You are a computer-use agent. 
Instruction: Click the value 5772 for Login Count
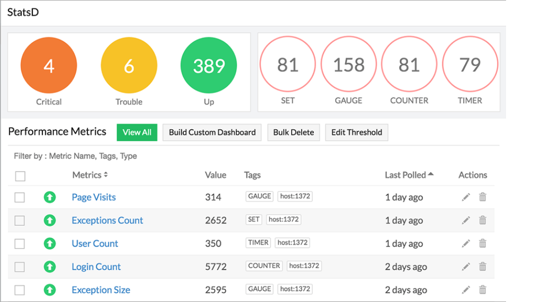(x=215, y=267)
